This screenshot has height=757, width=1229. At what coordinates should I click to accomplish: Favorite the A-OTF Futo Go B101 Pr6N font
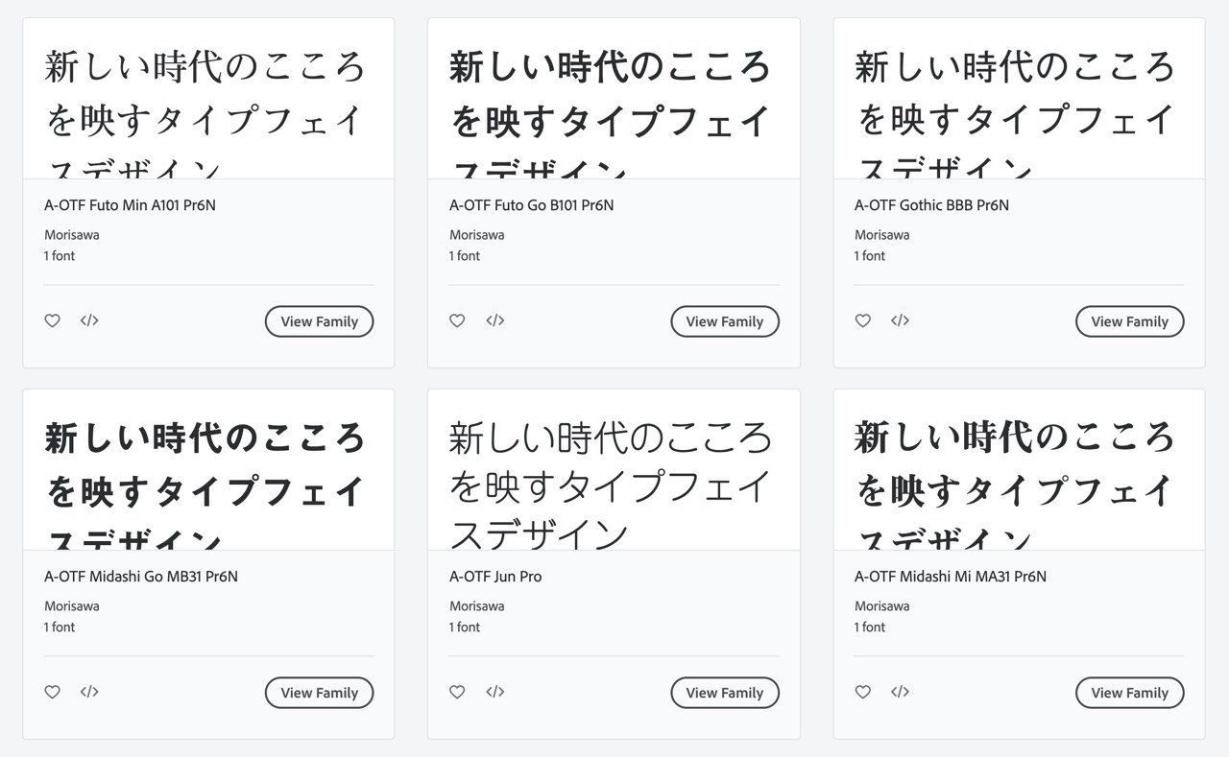(458, 320)
